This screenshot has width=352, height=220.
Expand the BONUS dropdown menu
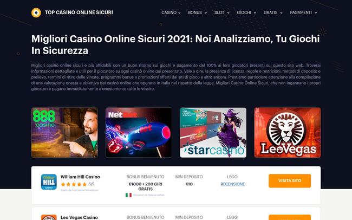click(x=198, y=12)
